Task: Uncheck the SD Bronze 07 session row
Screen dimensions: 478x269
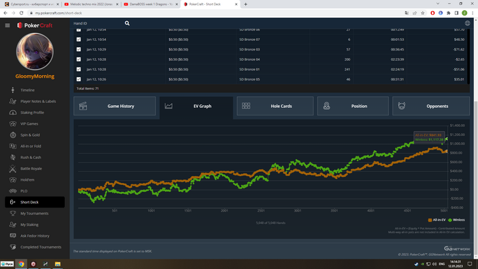Action: pos(79,40)
